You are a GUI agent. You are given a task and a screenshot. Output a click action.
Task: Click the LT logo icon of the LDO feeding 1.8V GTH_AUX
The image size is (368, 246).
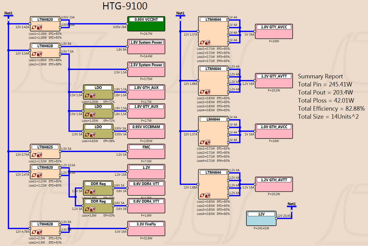click(x=87, y=95)
